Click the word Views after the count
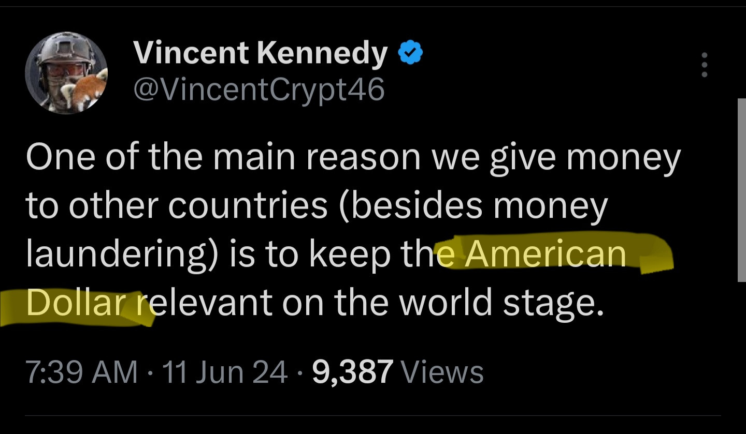Viewport: 746px width, 434px height. coord(442,372)
